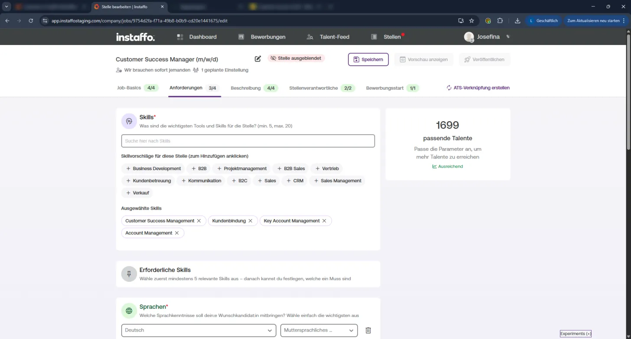Open the Deutsch language dropdown
The width and height of the screenshot is (631, 339).
(198, 330)
